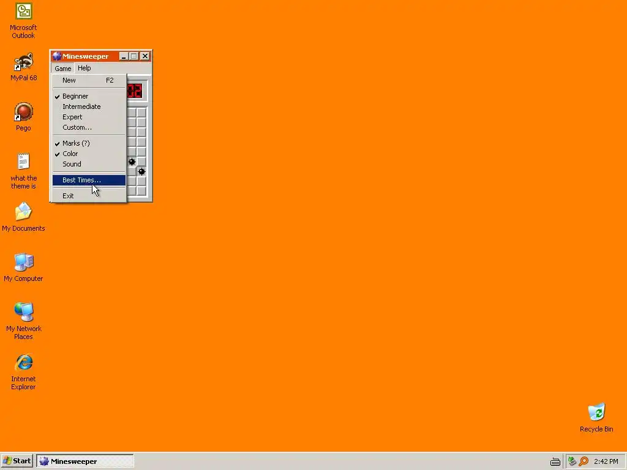Click the network tray icon beside the magnifier
Image resolution: width=627 pixels, height=470 pixels.
pos(572,461)
